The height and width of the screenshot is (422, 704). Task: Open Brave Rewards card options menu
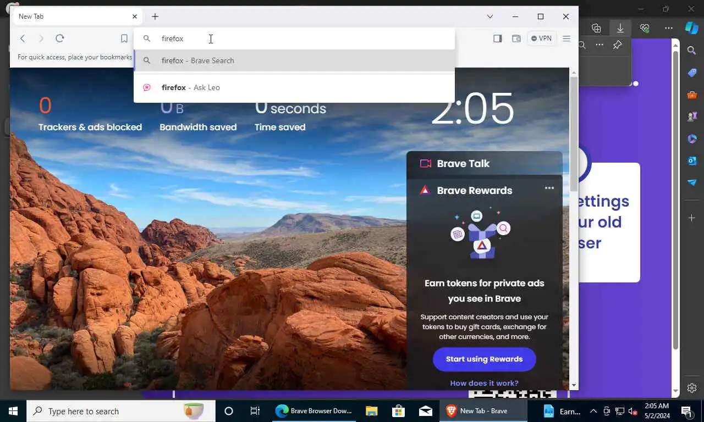point(549,188)
